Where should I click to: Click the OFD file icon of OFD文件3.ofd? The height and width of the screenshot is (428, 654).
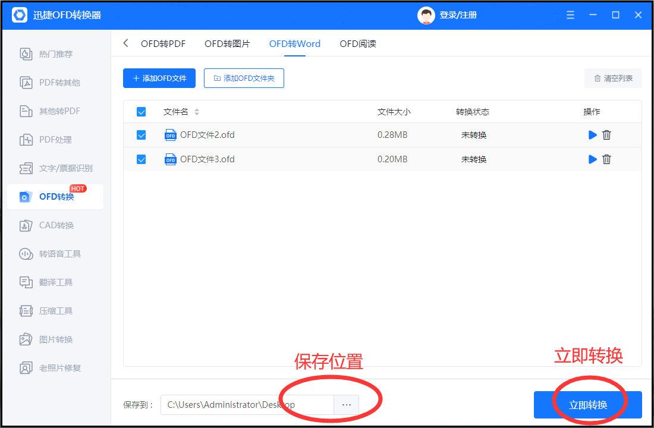[170, 159]
